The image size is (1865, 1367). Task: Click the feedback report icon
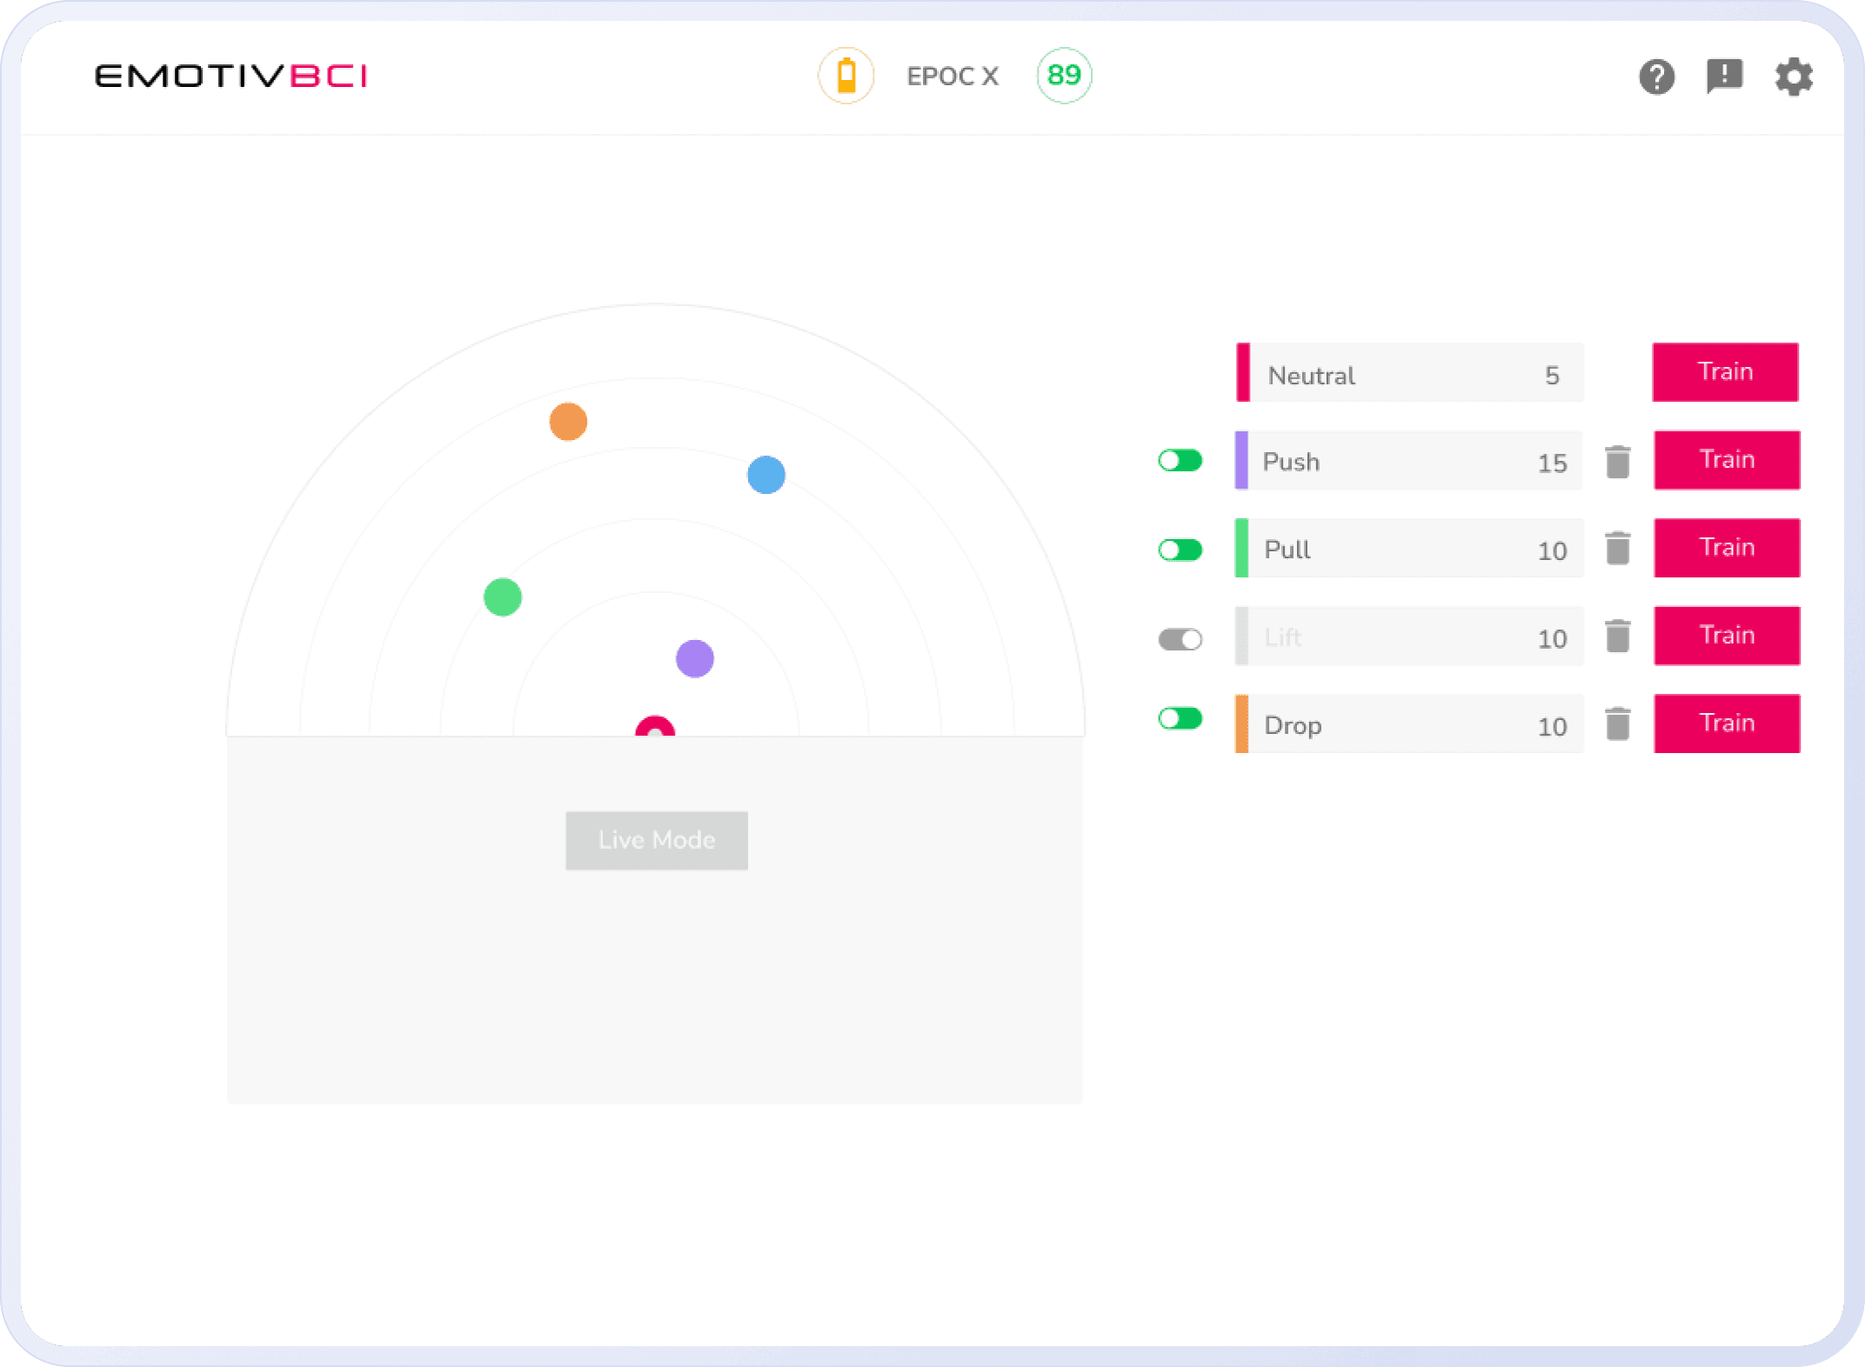1724,77
